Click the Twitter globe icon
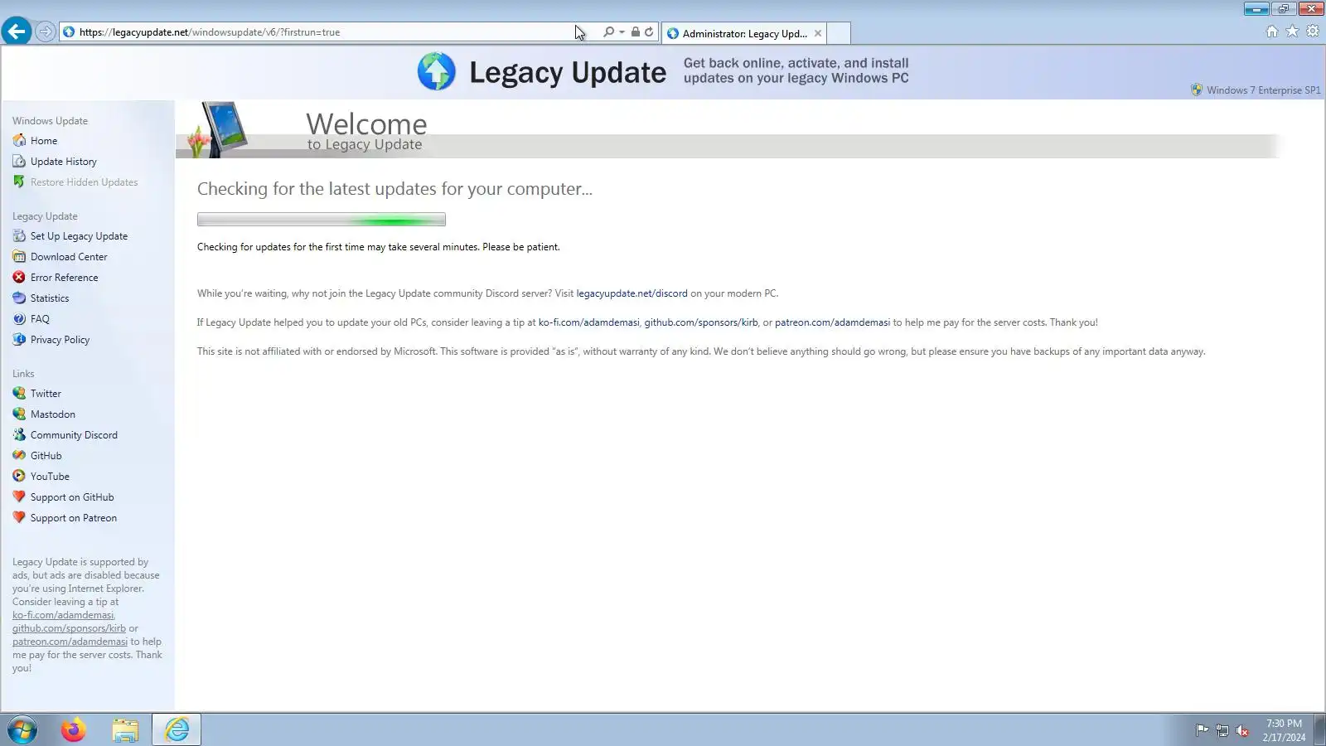 [19, 393]
